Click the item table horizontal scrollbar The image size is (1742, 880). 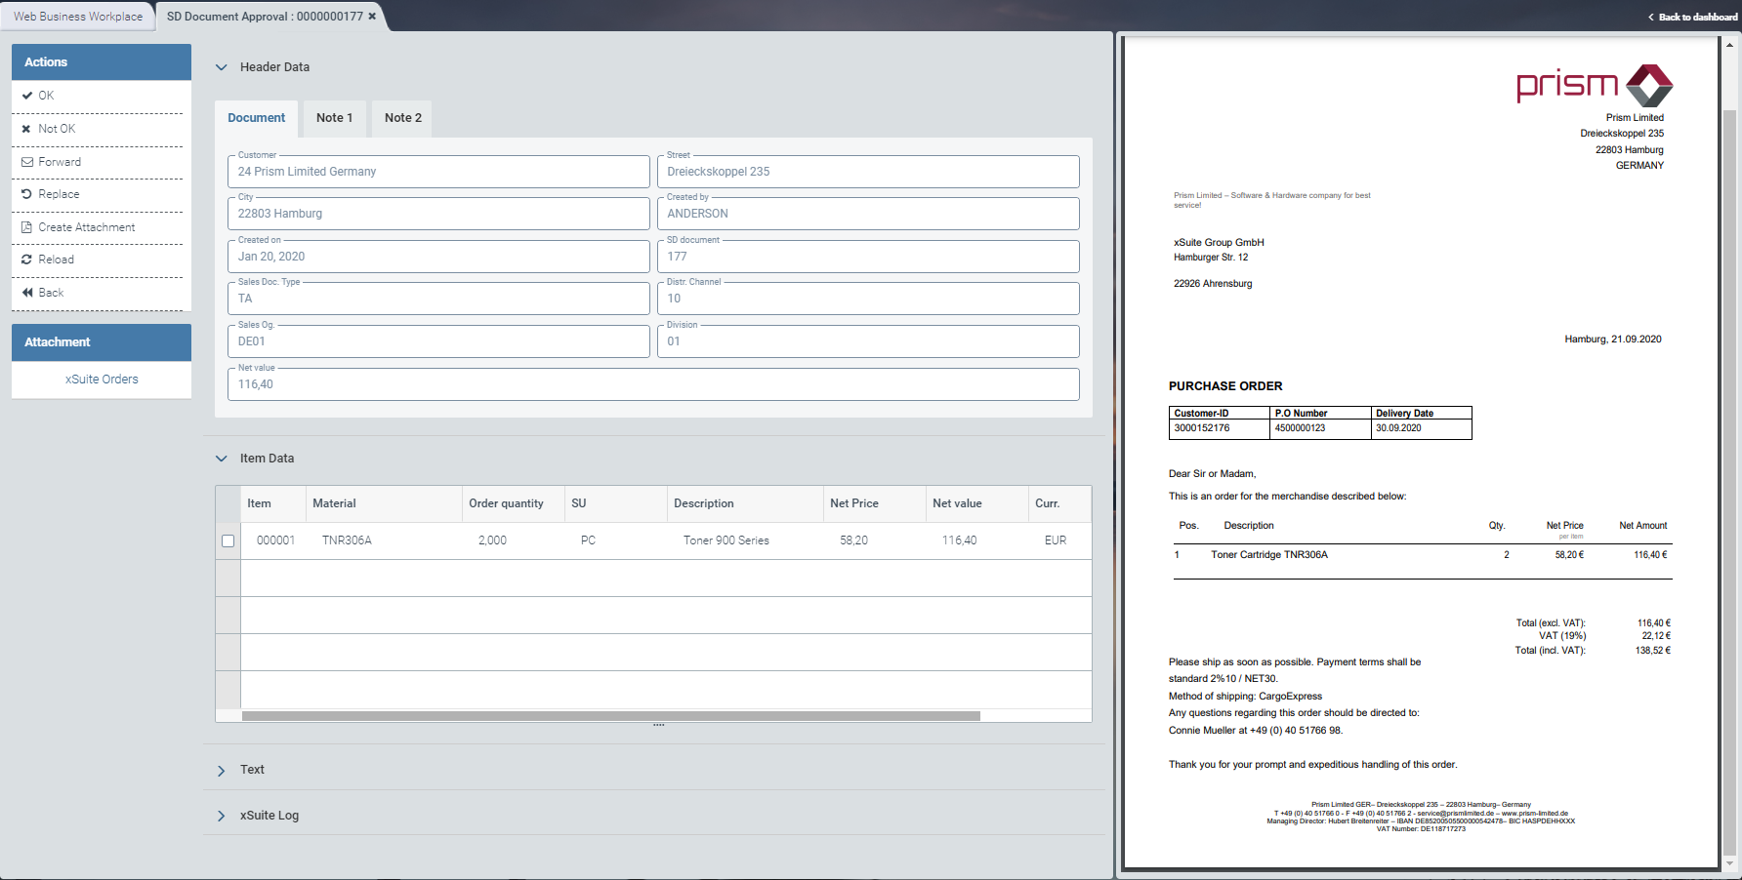(610, 716)
